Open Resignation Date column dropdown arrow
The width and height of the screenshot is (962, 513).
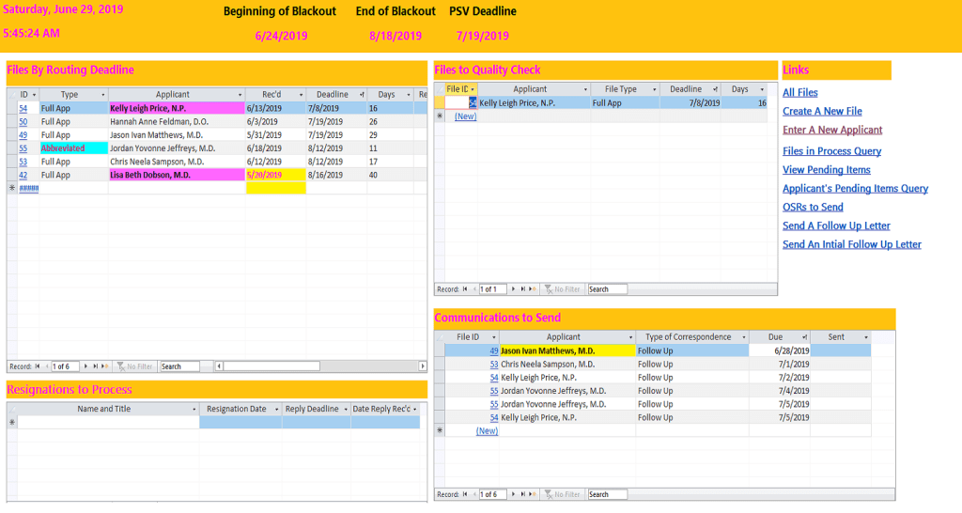point(275,410)
